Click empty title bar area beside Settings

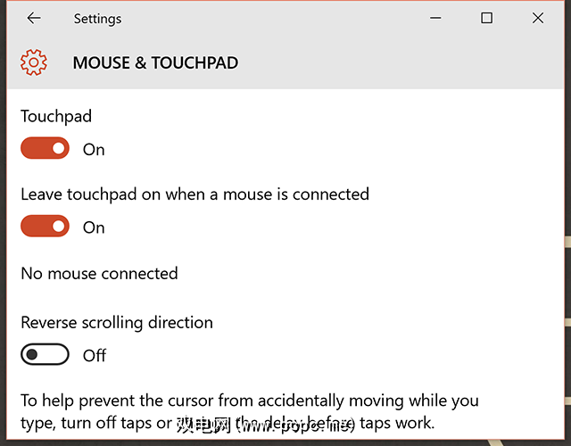pos(268,18)
